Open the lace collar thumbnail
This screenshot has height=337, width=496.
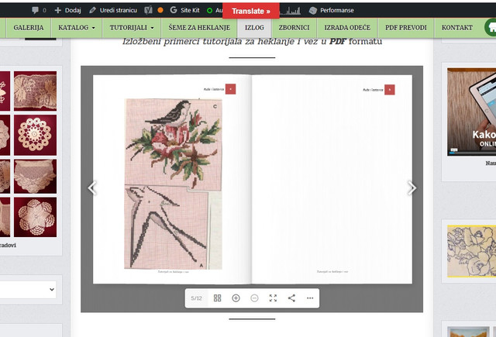coord(35,177)
